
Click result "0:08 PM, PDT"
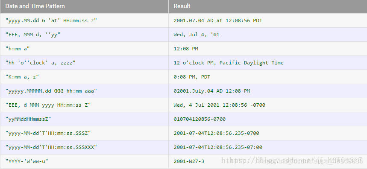click(x=192, y=77)
